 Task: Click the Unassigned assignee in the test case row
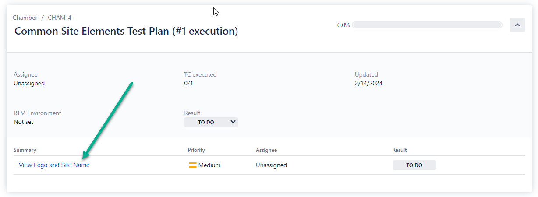[271, 165]
